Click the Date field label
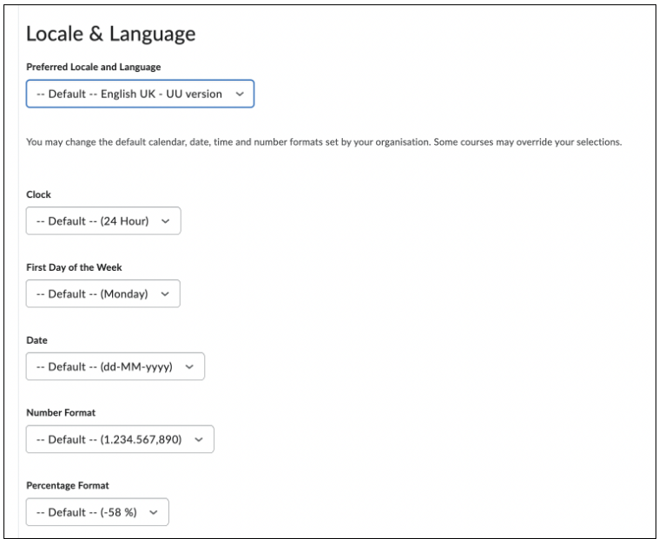 tap(36, 340)
